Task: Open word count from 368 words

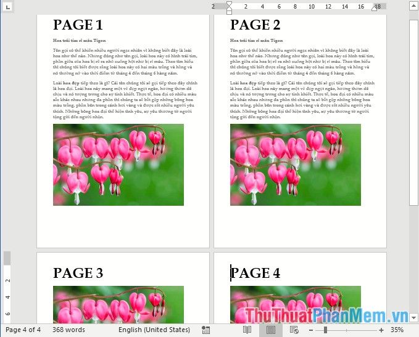Action: coord(68,330)
